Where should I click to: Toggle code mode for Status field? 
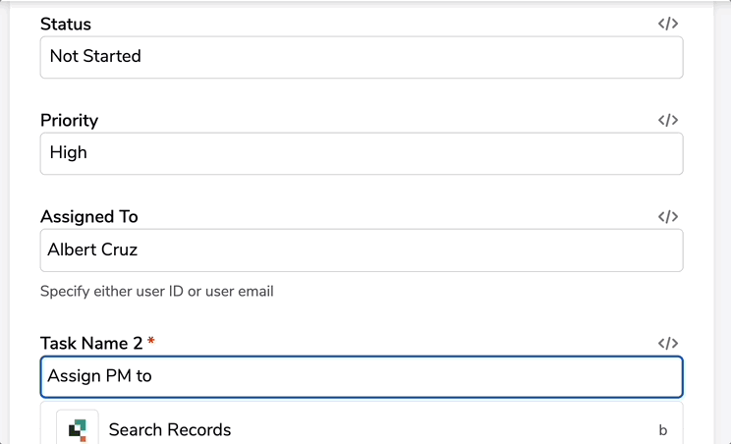(x=667, y=24)
